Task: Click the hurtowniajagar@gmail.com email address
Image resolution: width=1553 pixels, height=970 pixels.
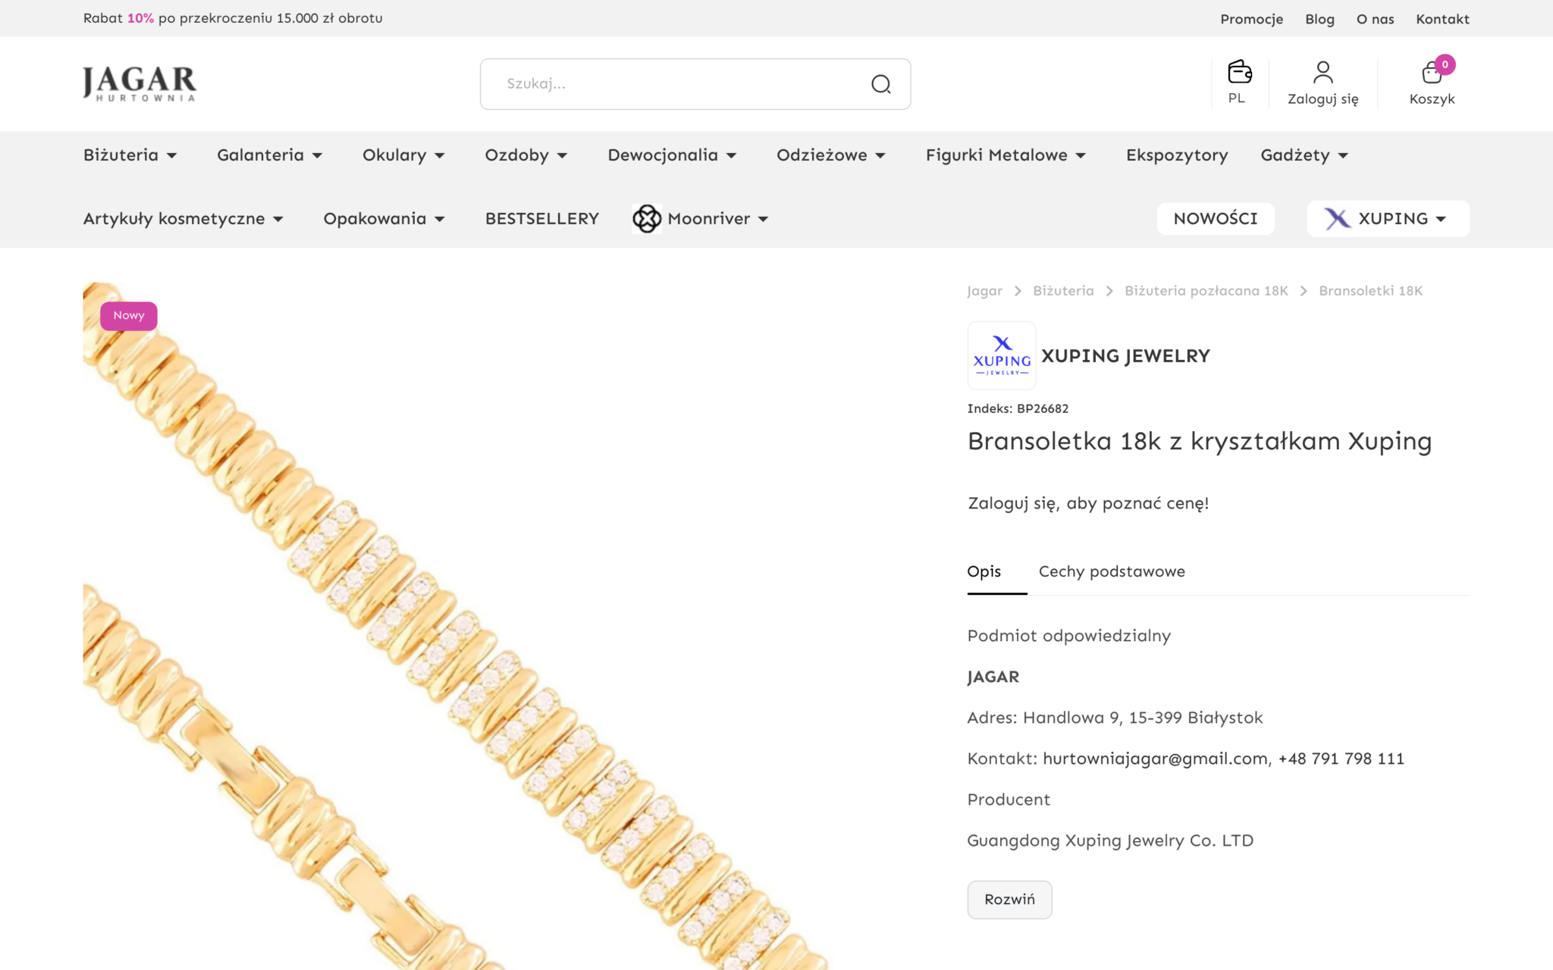Action: tap(1155, 759)
